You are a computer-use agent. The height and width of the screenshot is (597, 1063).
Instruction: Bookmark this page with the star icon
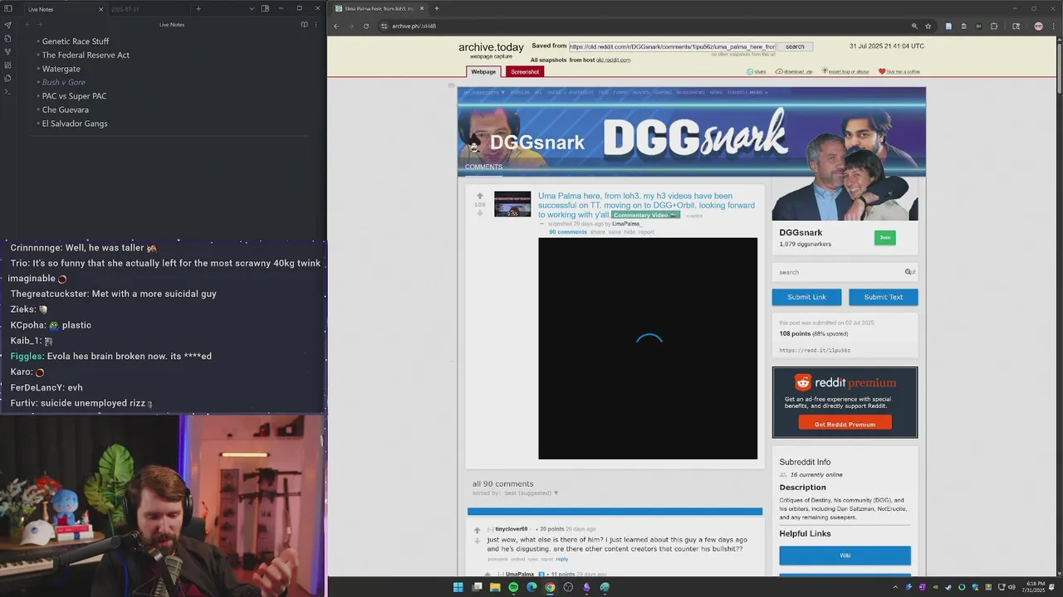click(928, 26)
